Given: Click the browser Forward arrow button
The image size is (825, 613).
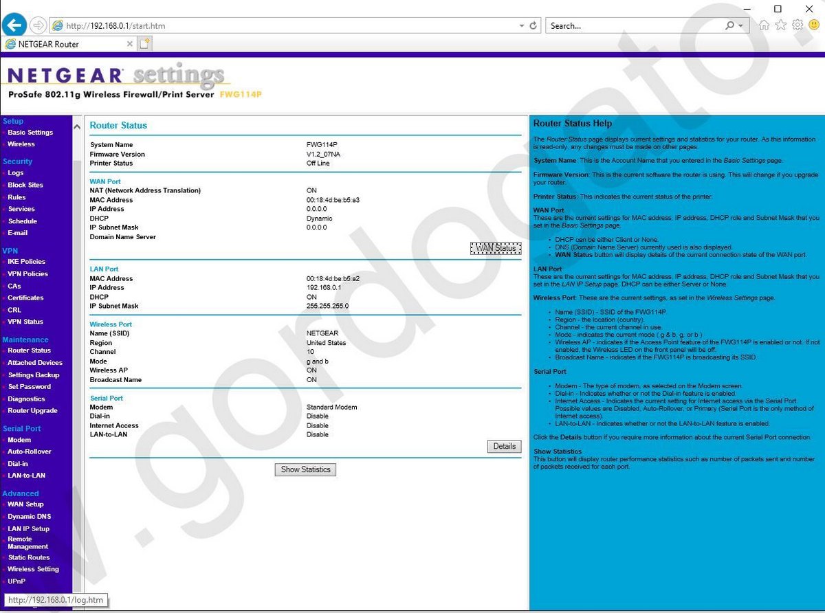Looking at the screenshot, I should click(38, 25).
